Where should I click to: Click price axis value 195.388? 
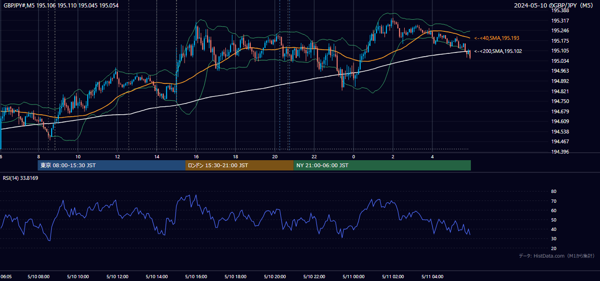point(560,10)
